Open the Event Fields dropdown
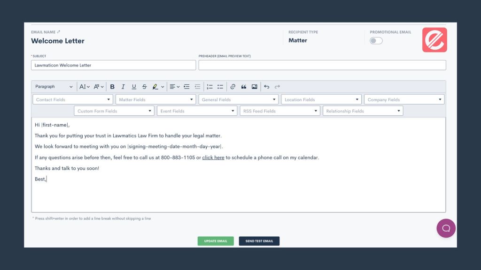Image resolution: width=481 pixels, height=270 pixels. (x=197, y=111)
